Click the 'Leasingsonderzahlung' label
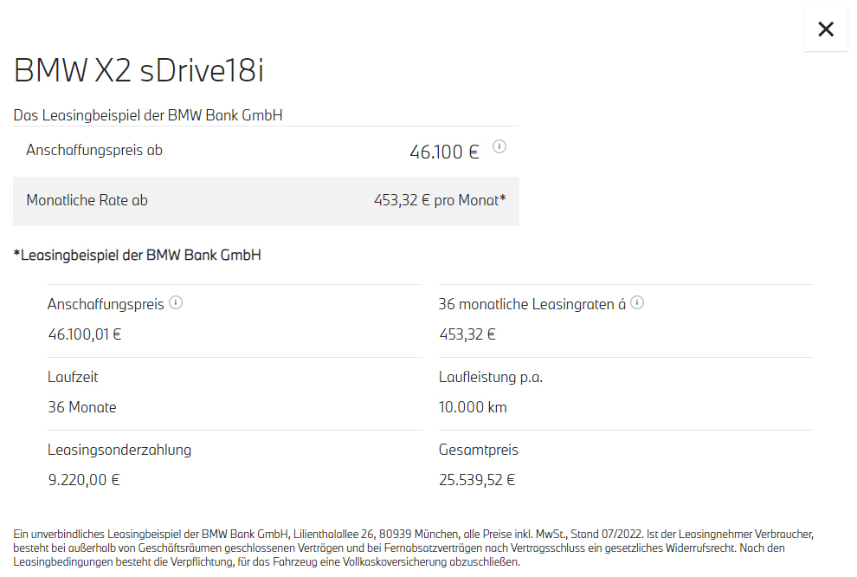Viewport: 857px width, 577px height. coord(119,450)
